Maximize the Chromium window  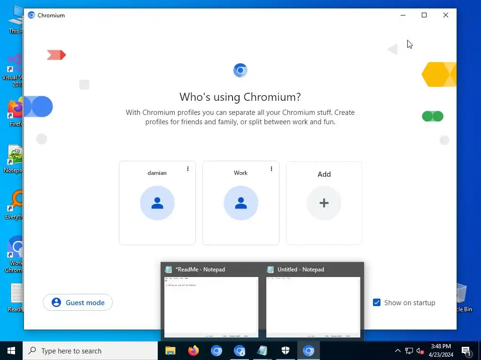pyautogui.click(x=424, y=15)
